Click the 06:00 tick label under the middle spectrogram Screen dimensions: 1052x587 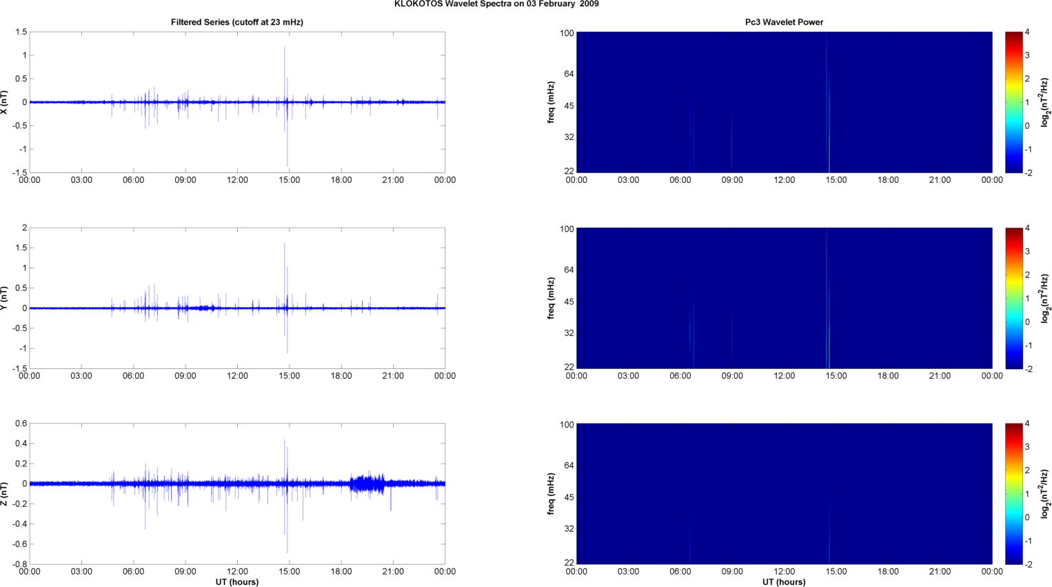pyautogui.click(x=680, y=376)
